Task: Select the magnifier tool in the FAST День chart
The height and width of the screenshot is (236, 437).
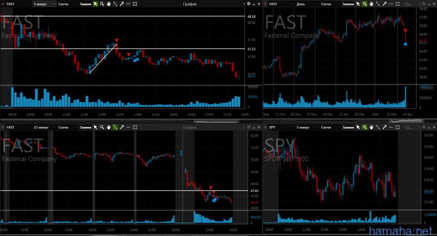Action: click(365, 4)
